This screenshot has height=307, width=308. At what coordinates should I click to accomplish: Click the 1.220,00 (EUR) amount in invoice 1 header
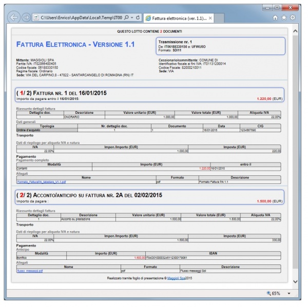point(269,99)
